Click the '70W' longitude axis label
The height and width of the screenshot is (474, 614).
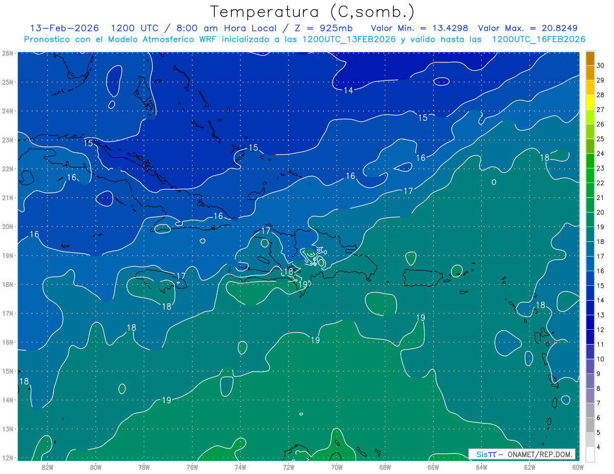337,467
